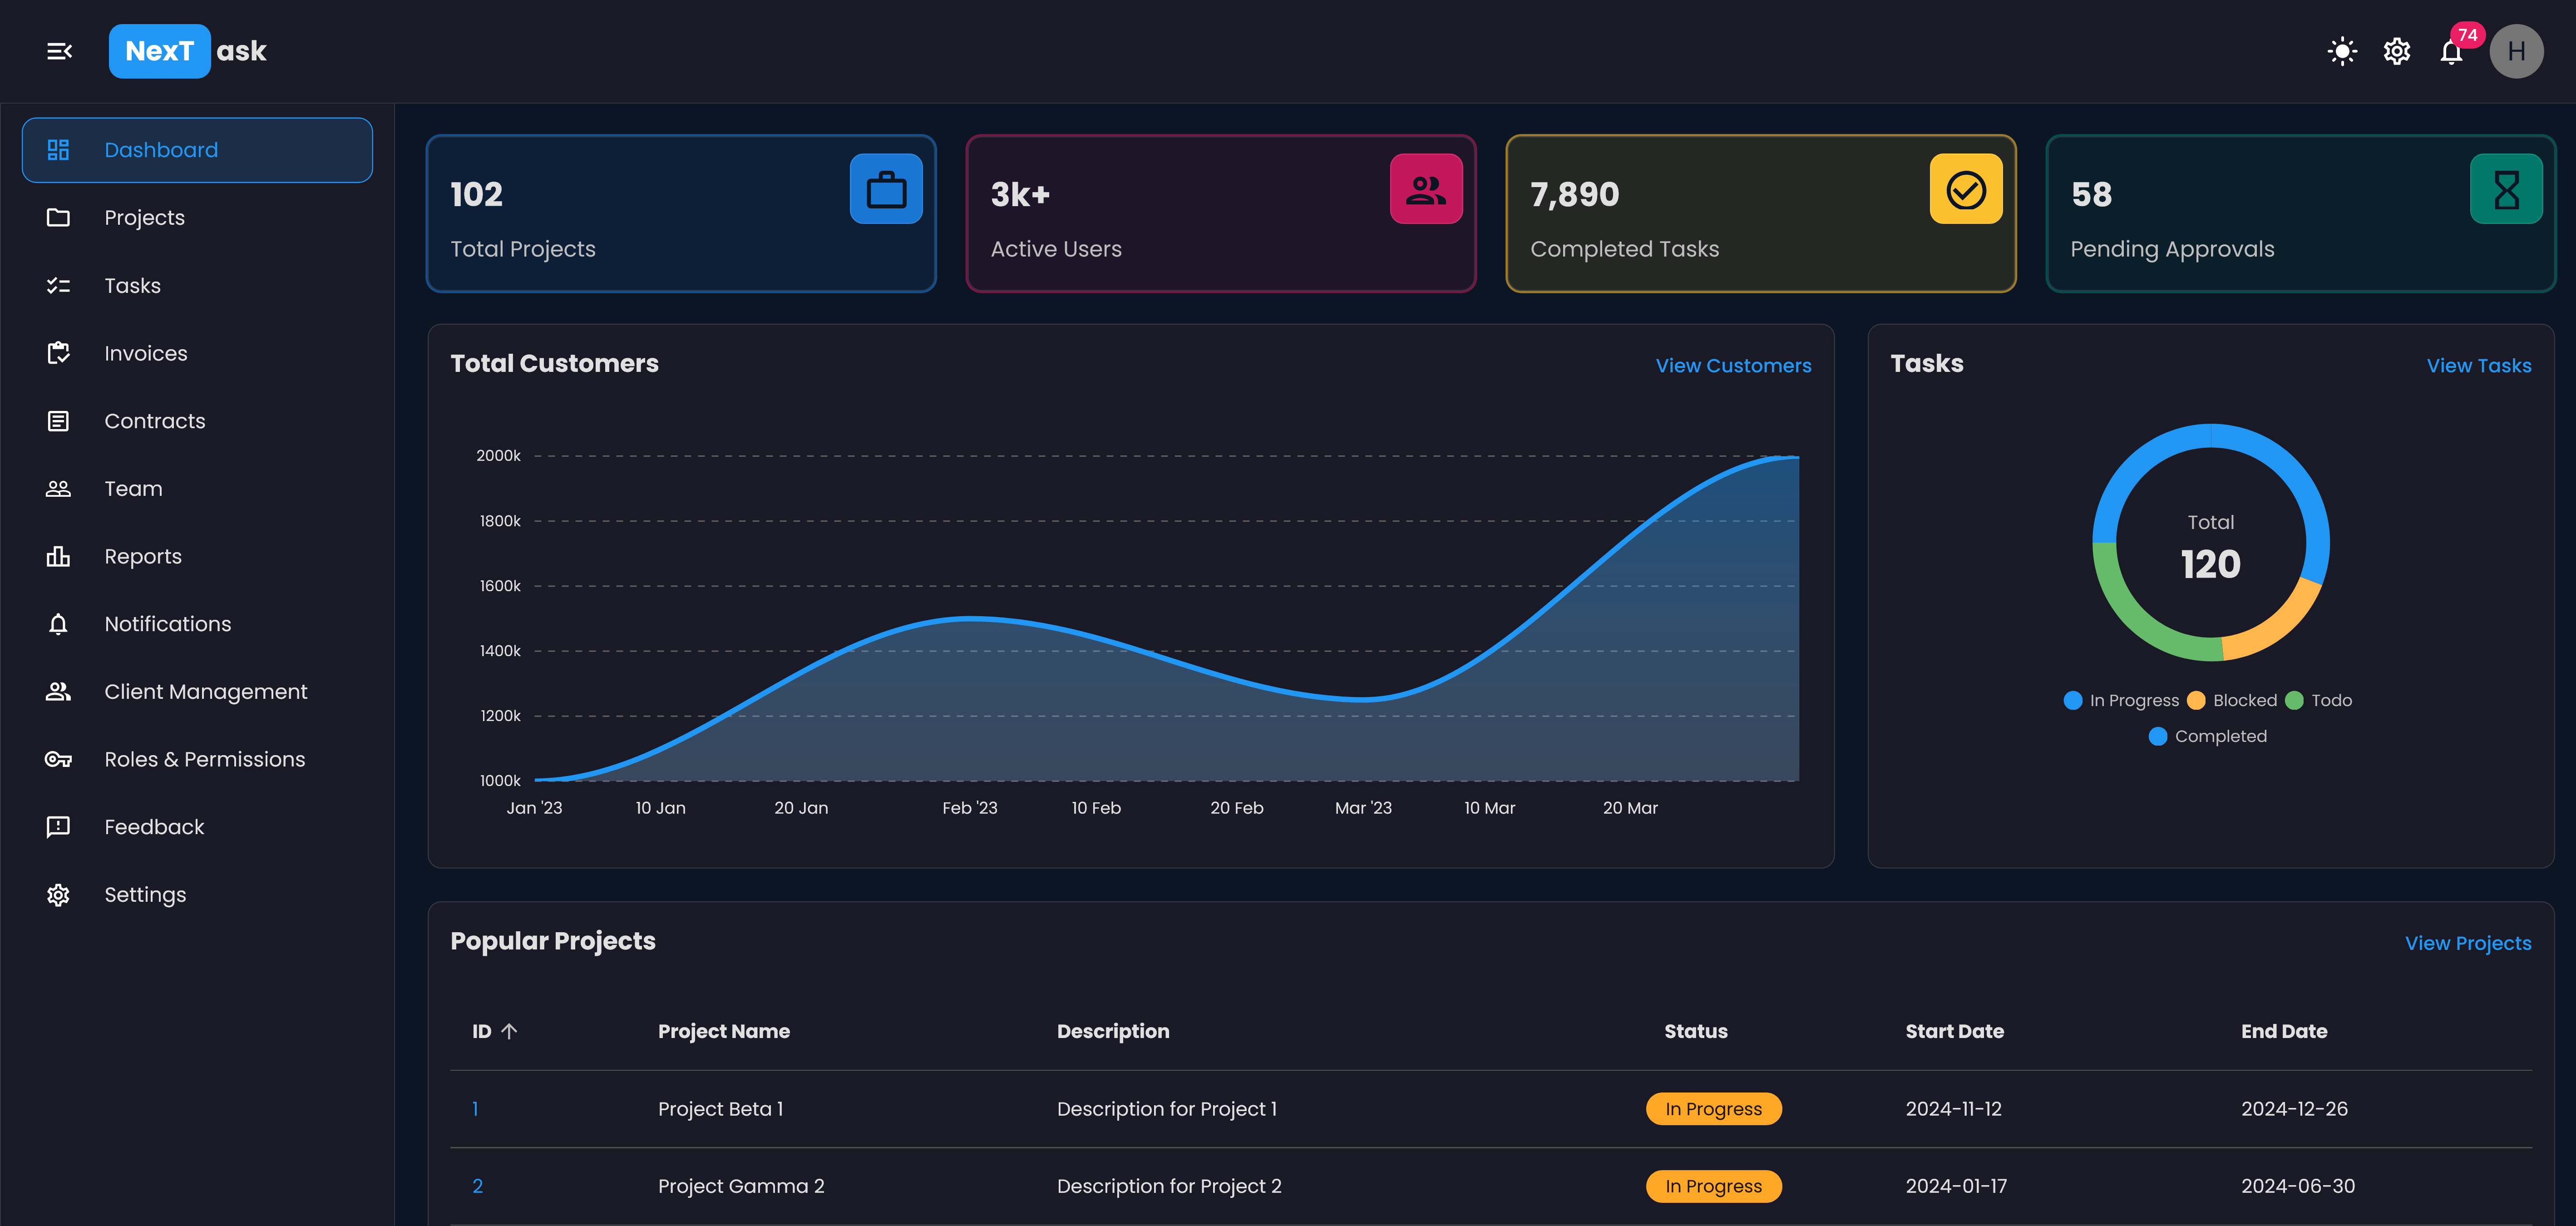Click the View Projects link
The image size is (2576, 1226).
click(x=2467, y=943)
